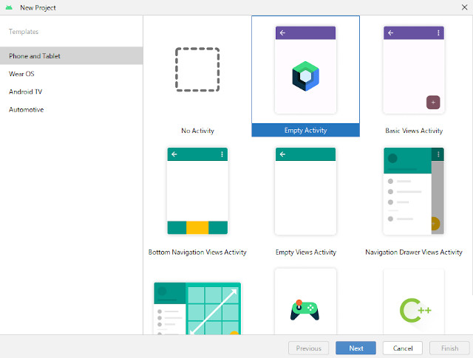Image resolution: width=473 pixels, height=358 pixels.
Task: Click the Previous button
Action: click(309, 348)
